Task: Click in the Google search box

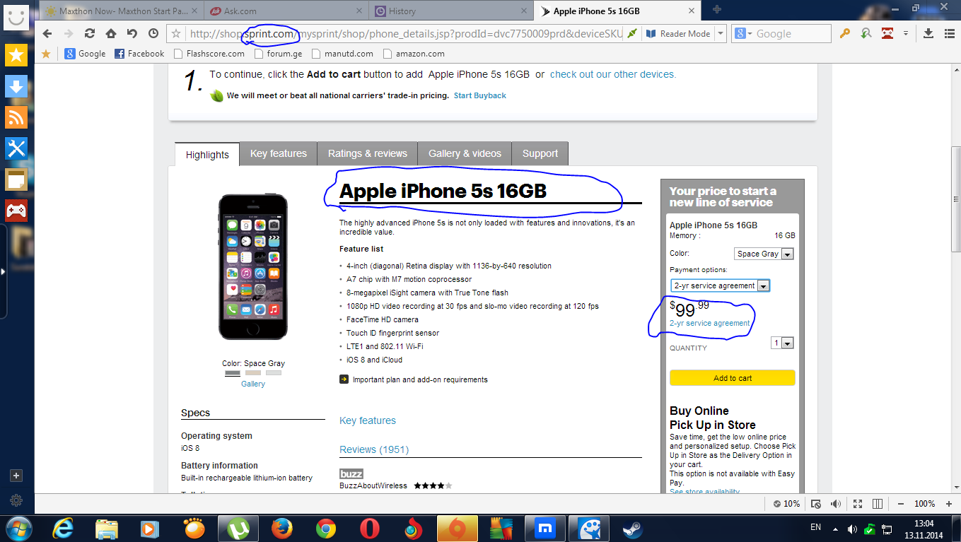Action: point(793,33)
